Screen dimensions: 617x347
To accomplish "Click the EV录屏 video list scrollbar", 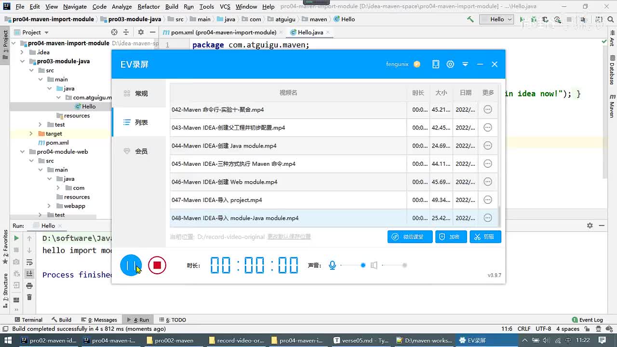I will tap(499, 216).
